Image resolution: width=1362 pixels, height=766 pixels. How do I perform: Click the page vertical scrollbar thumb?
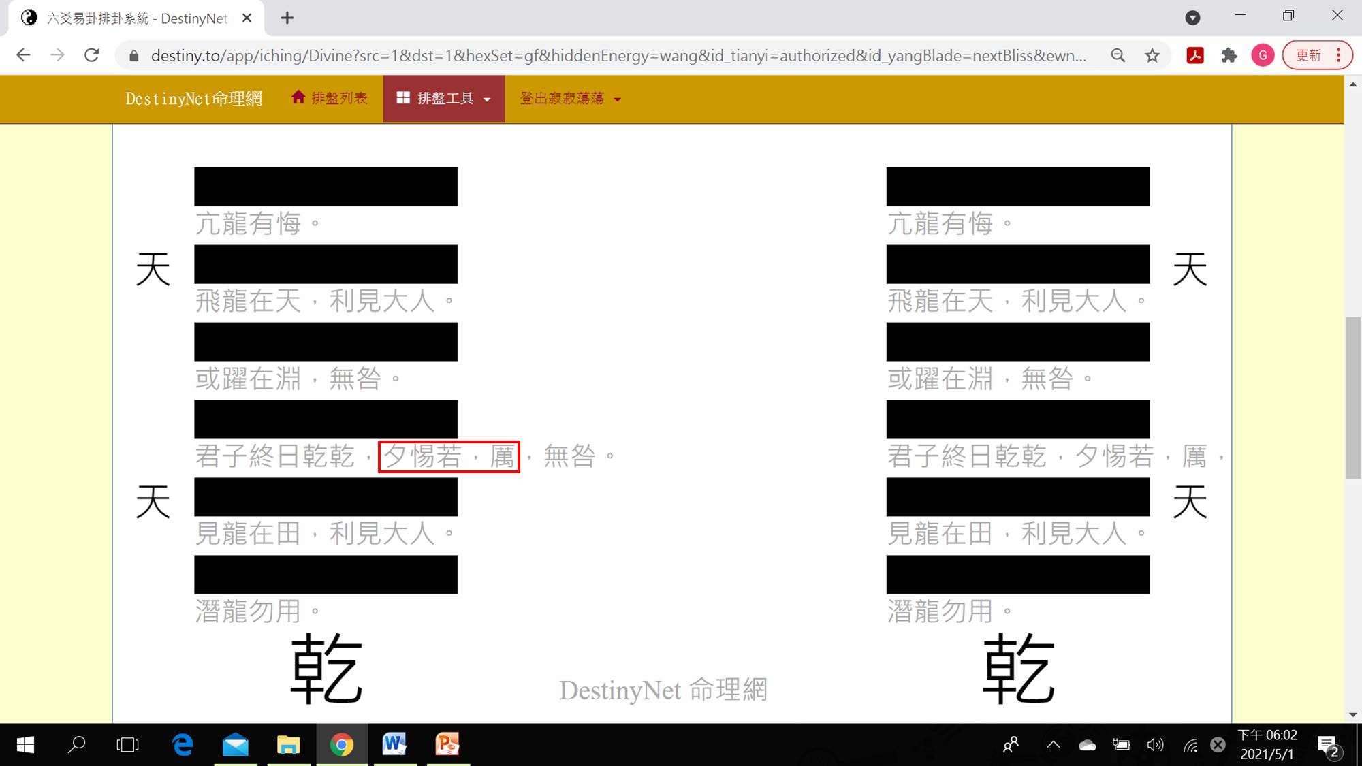click(1352, 398)
